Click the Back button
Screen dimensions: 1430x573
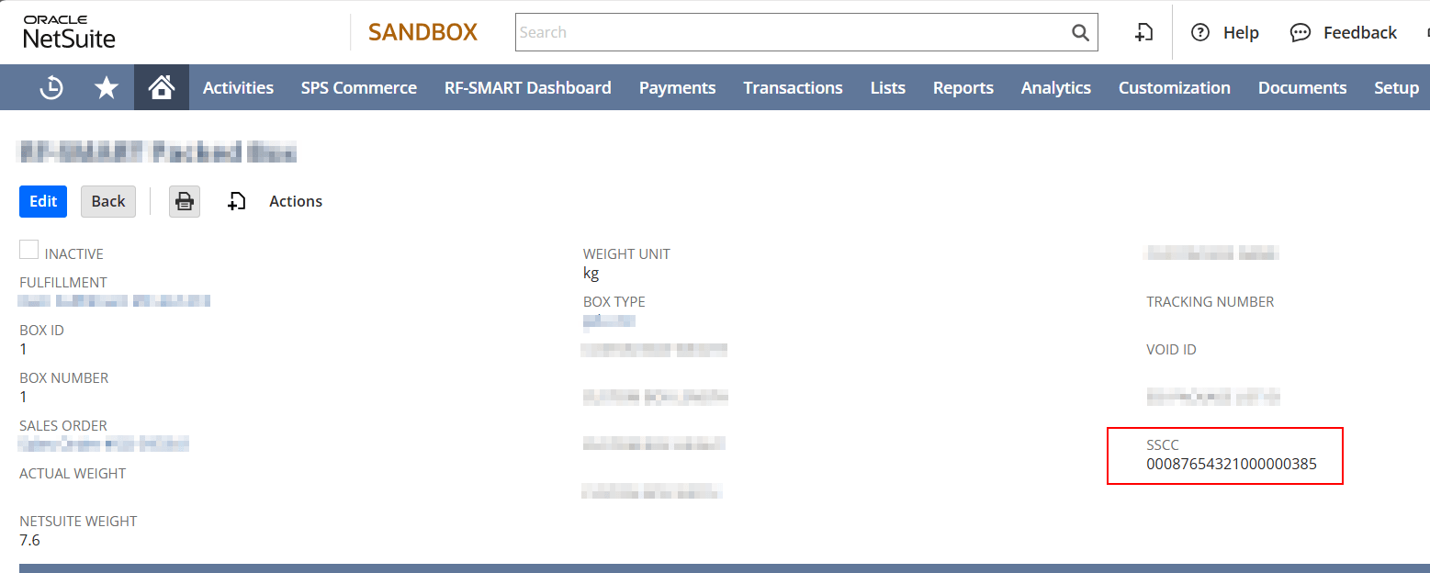107,201
